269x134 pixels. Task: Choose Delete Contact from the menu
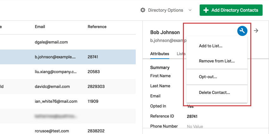214,92
